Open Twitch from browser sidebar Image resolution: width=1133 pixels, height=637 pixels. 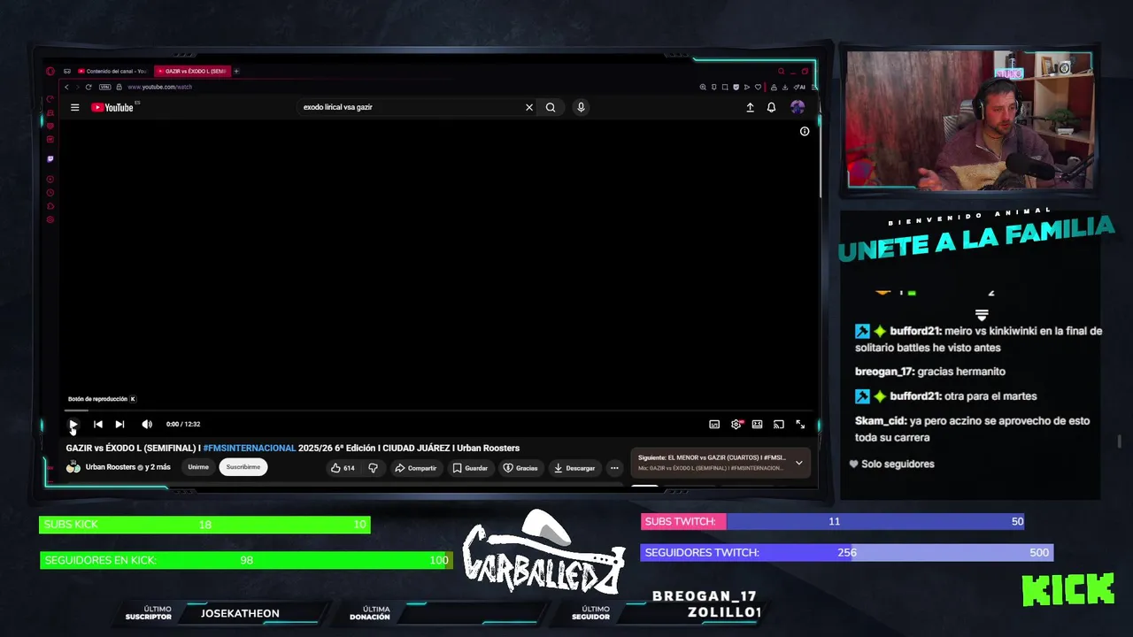tap(50, 159)
